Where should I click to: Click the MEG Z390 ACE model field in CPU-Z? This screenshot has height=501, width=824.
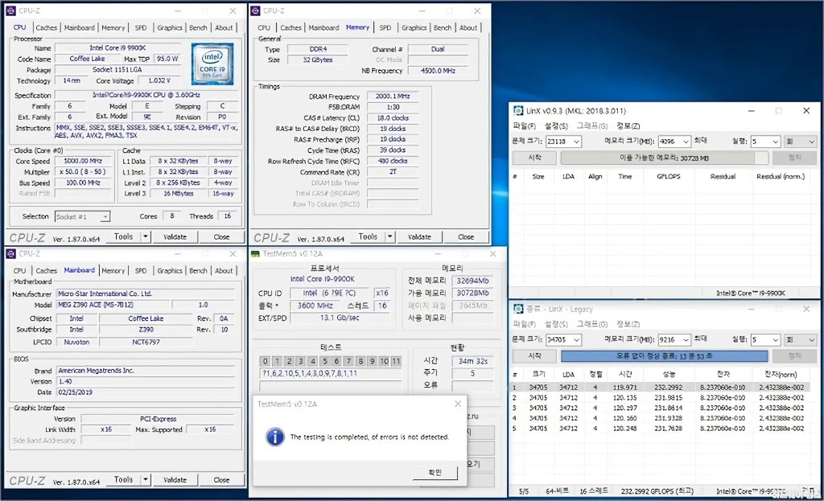[113, 305]
